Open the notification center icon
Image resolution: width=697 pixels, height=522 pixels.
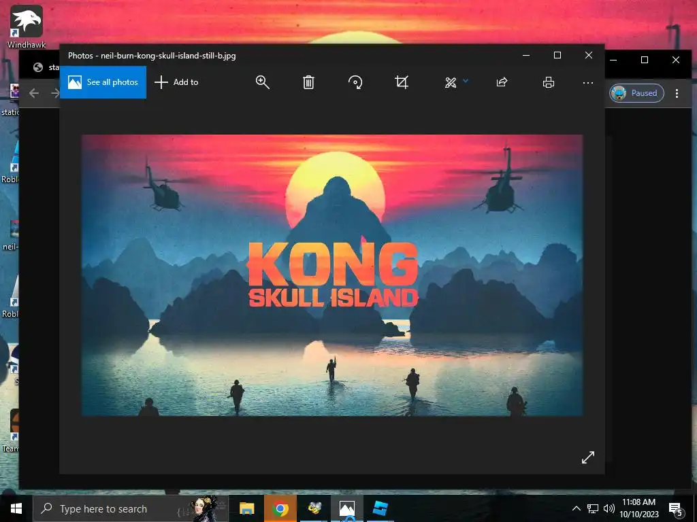(x=676, y=510)
